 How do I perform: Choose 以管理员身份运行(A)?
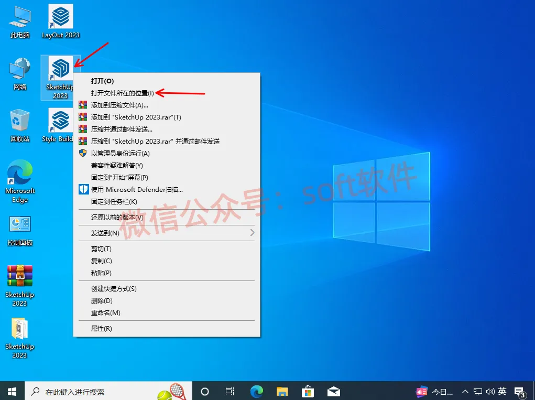pos(167,153)
